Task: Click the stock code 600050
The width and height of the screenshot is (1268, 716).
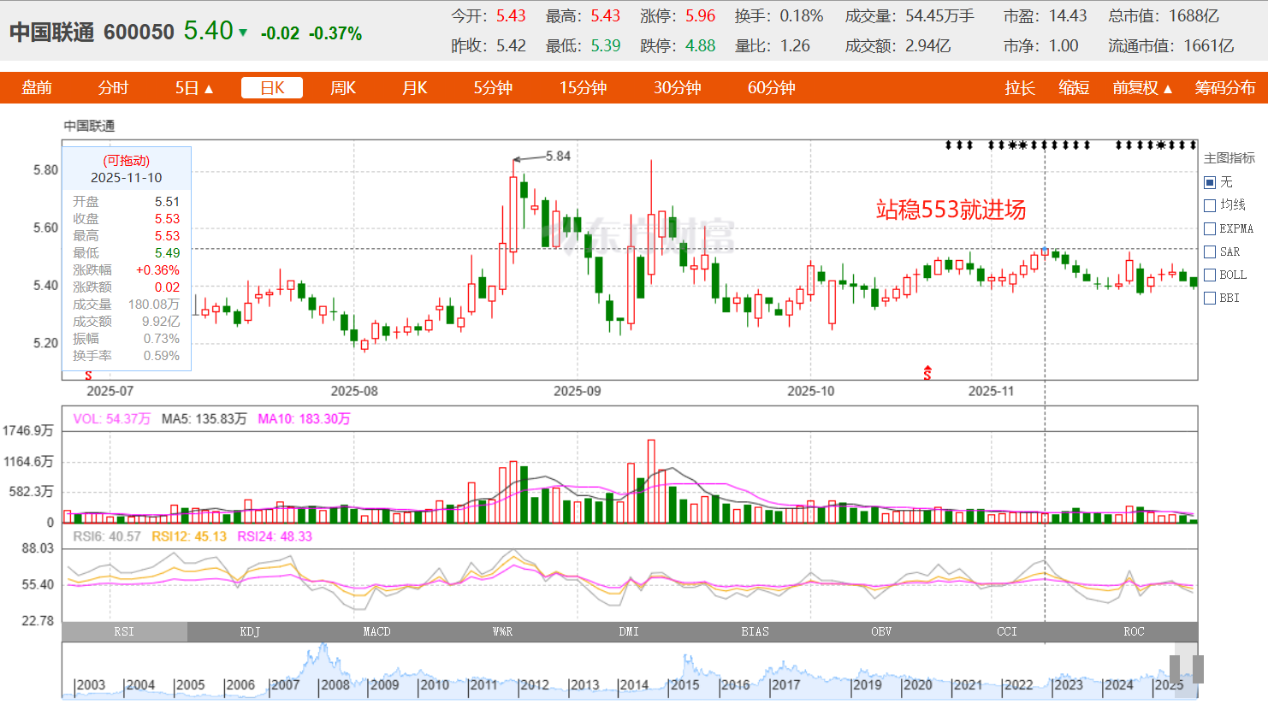Action: (139, 33)
